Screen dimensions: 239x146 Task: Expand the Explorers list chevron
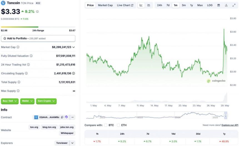(x=72, y=143)
